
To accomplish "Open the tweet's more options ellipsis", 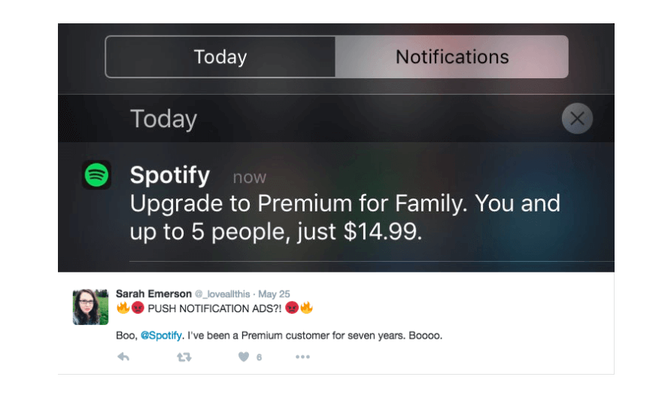I will pos(302,357).
